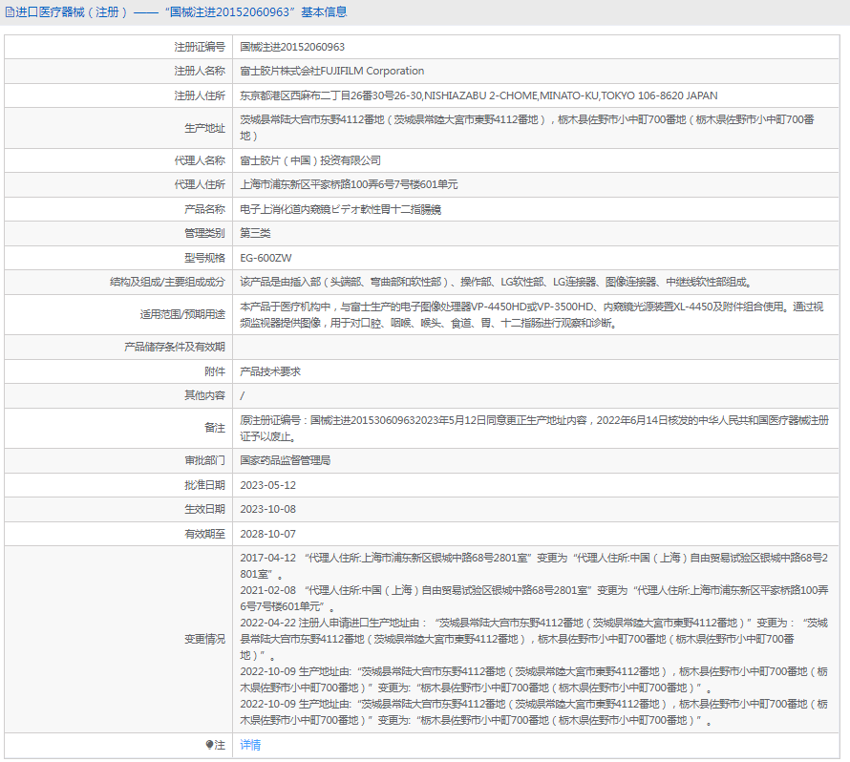Click the page heading ending in 基本信息
850x762 pixels.
[181, 11]
